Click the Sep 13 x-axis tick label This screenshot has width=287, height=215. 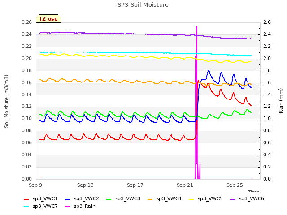(85, 185)
